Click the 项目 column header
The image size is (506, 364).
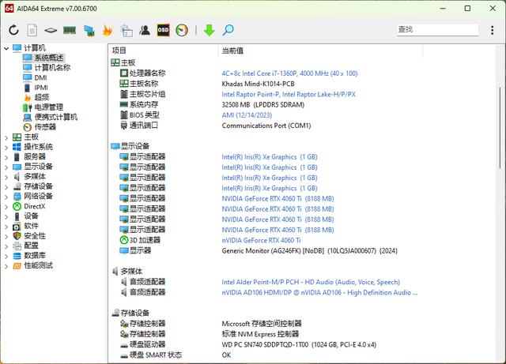(x=119, y=51)
